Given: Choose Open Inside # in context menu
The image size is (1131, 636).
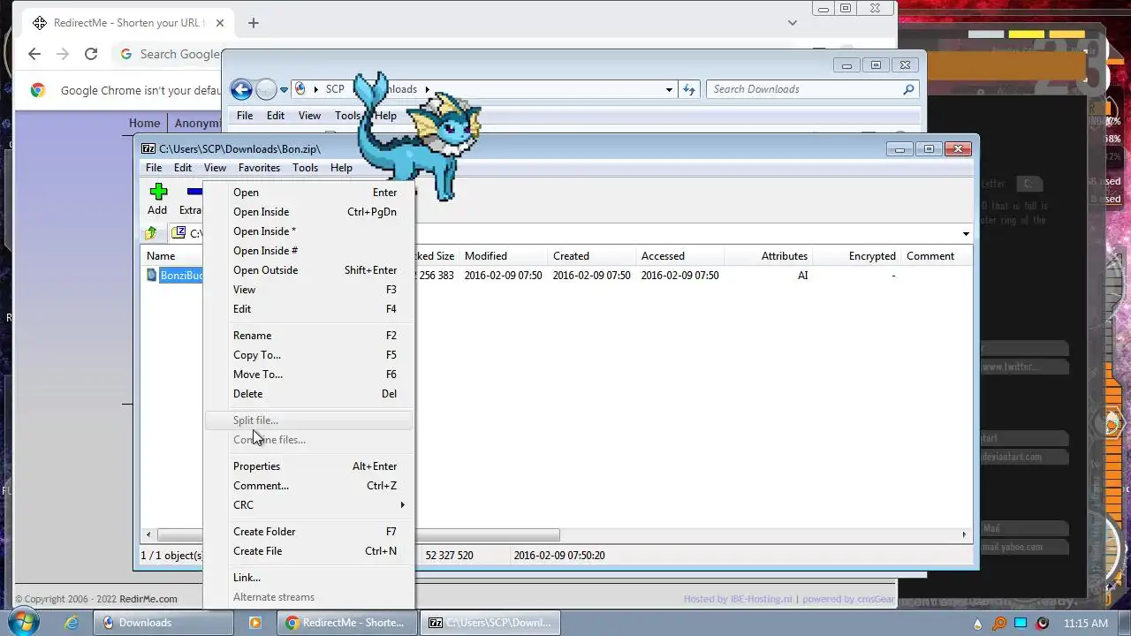Looking at the screenshot, I should coord(309,251).
